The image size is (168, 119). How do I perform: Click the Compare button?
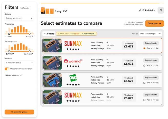154,23
